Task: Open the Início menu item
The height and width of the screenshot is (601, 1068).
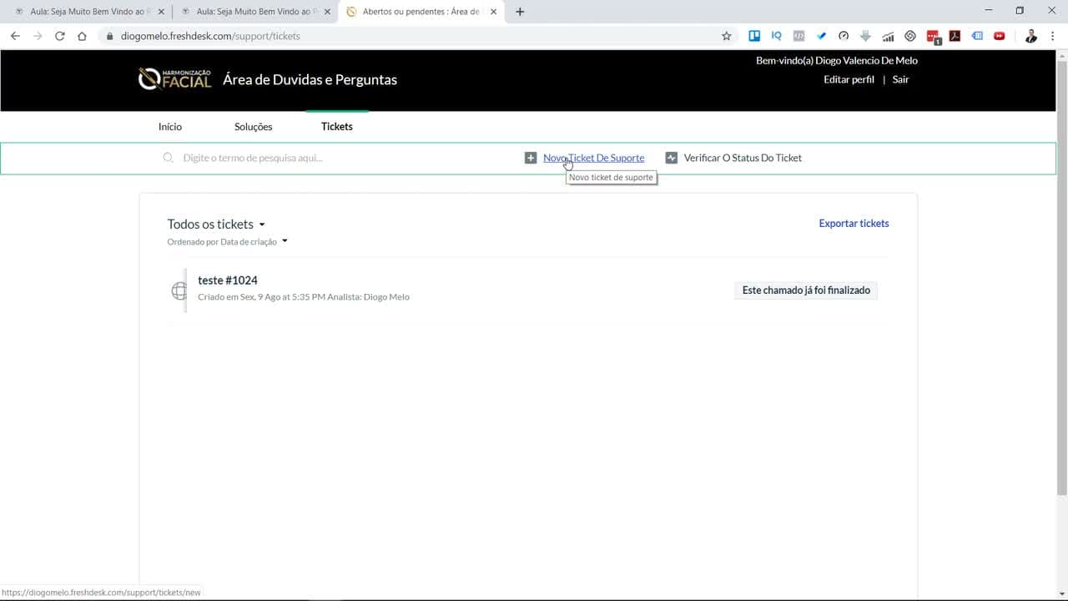Action: click(x=170, y=127)
